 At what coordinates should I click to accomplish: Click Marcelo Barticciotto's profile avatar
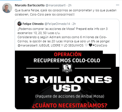(x=7, y=8)
